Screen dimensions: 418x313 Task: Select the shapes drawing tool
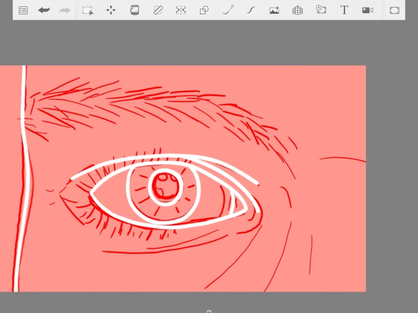pos(204,10)
